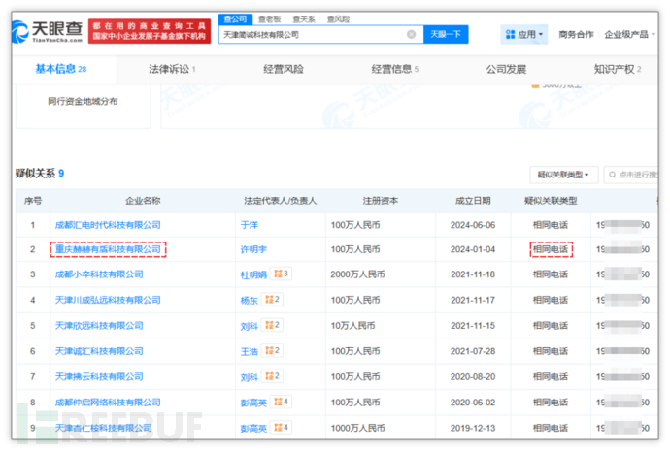Switch to the 法律诉讼 tab
670x451 pixels.
[172, 69]
